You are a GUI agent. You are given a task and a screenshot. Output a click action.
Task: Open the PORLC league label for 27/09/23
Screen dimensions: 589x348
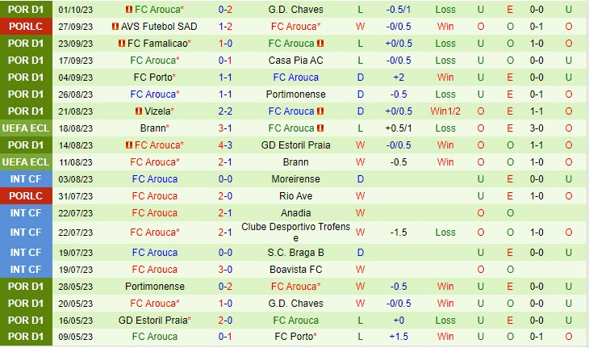click(26, 27)
